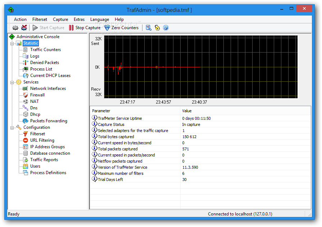This screenshot has height=227, width=322.
Task: Open the Filterset menu
Action: pos(40,19)
